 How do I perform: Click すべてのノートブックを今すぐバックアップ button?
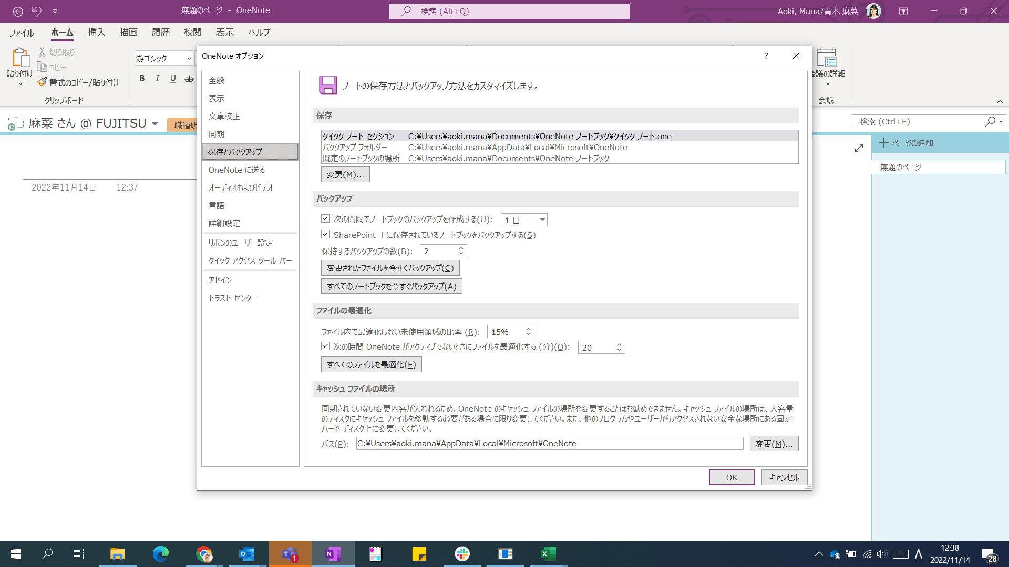[x=392, y=286]
